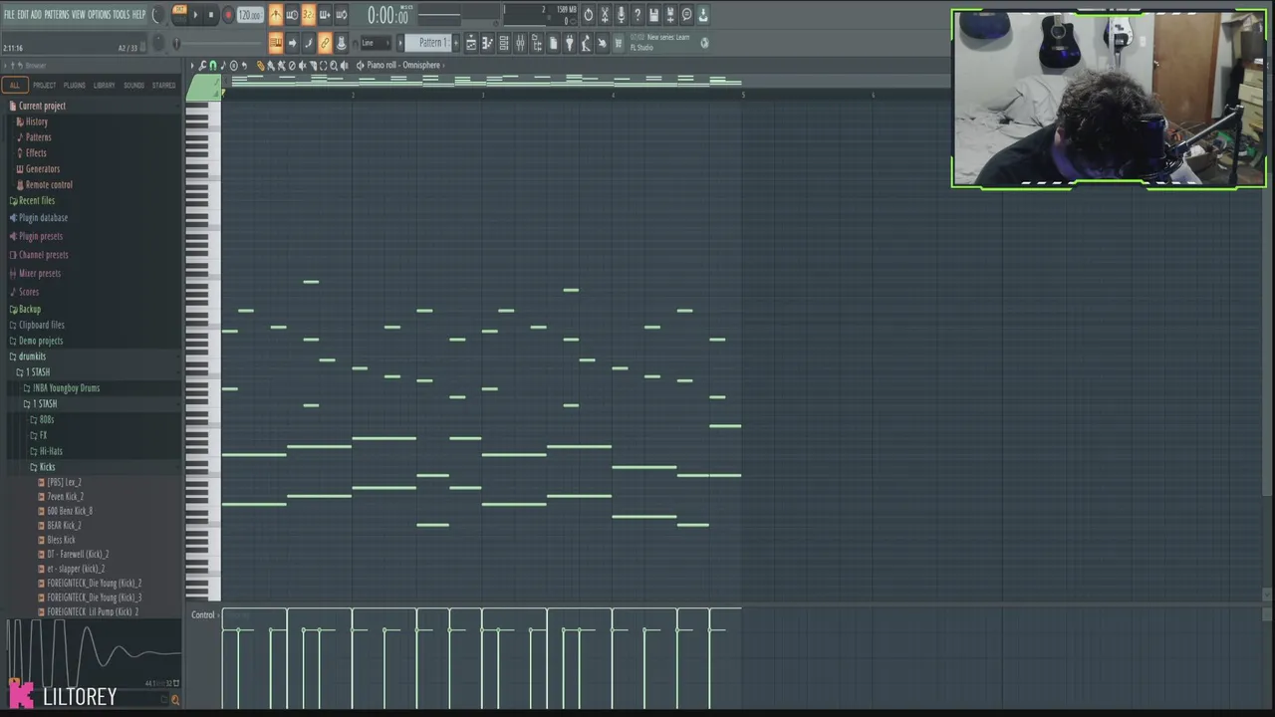Screen dimensions: 1275x717
Task: Select the Draw pencil tool in piano roll
Action: point(260,65)
